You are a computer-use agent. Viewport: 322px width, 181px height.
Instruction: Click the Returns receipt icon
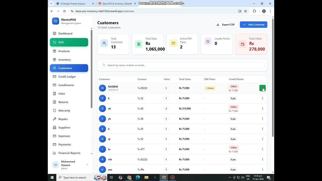click(54, 102)
